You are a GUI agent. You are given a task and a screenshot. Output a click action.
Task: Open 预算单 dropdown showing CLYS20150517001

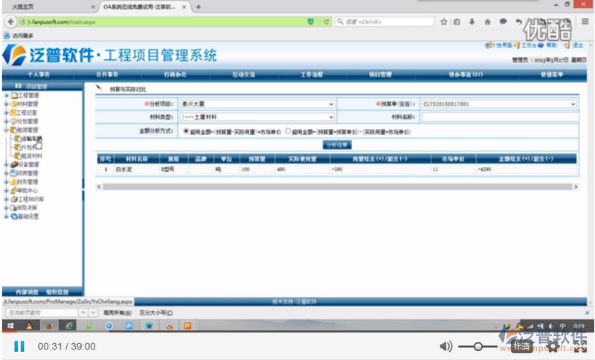pyautogui.click(x=573, y=105)
